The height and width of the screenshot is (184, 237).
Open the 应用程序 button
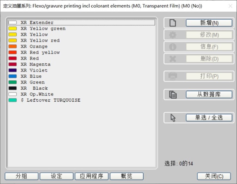point(91,176)
